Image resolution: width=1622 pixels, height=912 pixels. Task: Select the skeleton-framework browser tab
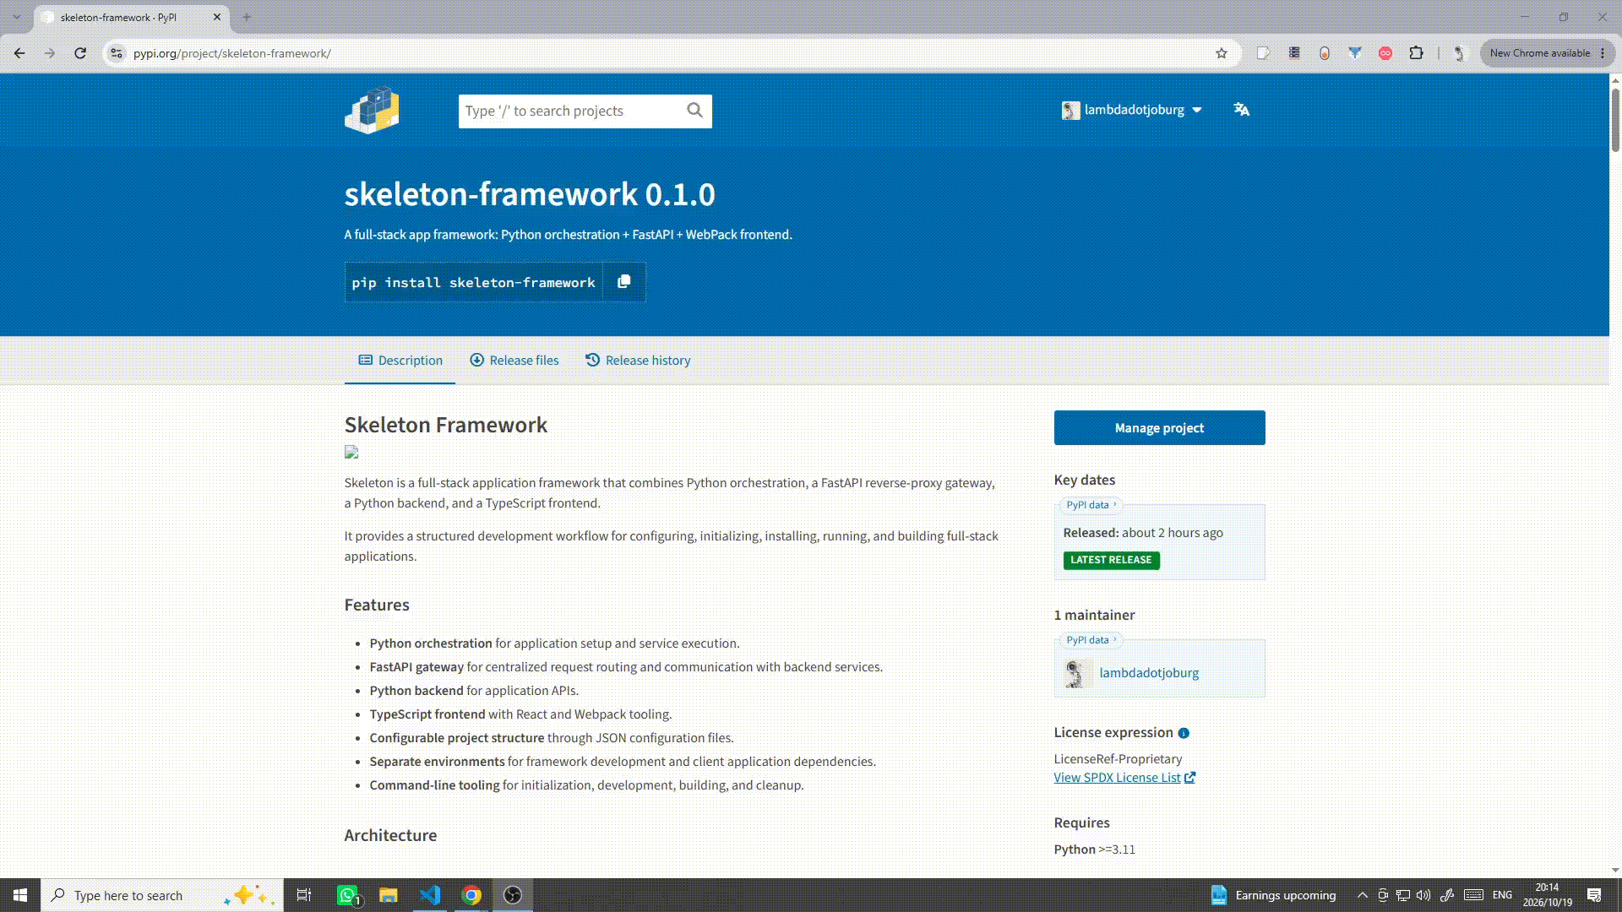click(x=131, y=17)
